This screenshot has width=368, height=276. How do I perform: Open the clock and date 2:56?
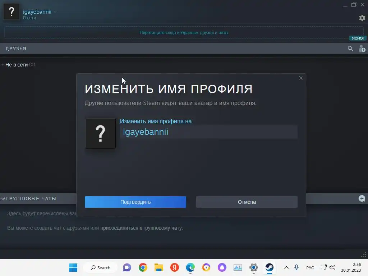(351, 267)
